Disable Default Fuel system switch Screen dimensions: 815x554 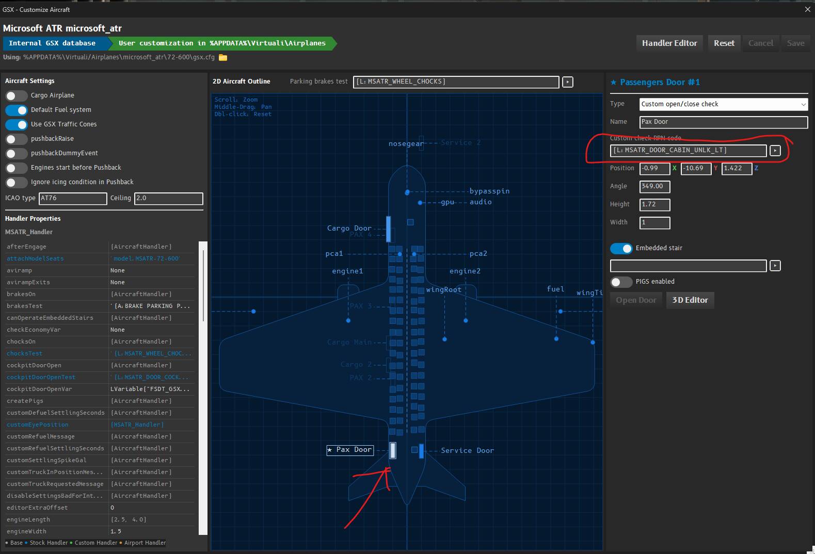click(17, 110)
